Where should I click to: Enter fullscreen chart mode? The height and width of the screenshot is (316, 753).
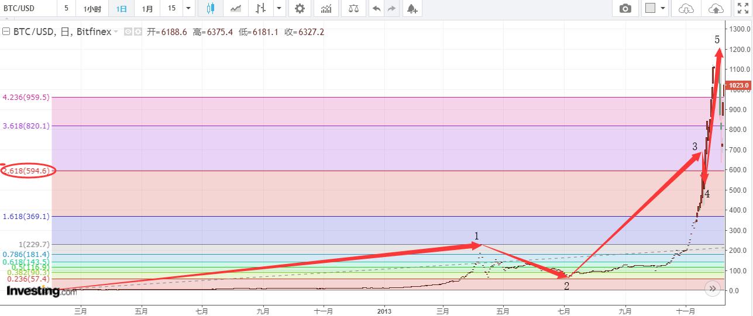pos(742,8)
